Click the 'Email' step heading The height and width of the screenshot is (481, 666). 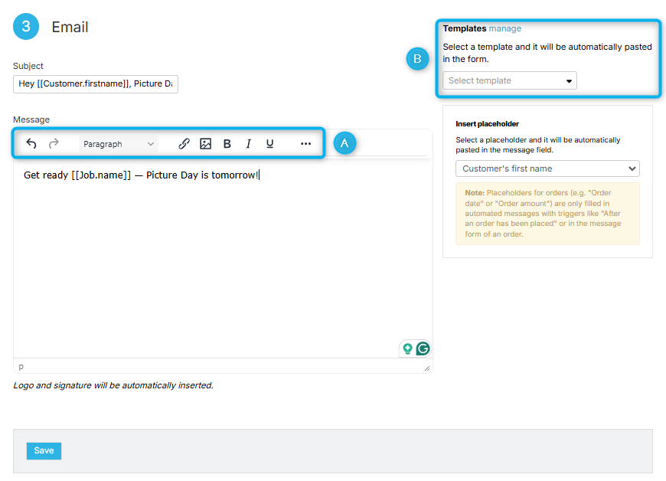pyautogui.click(x=70, y=28)
